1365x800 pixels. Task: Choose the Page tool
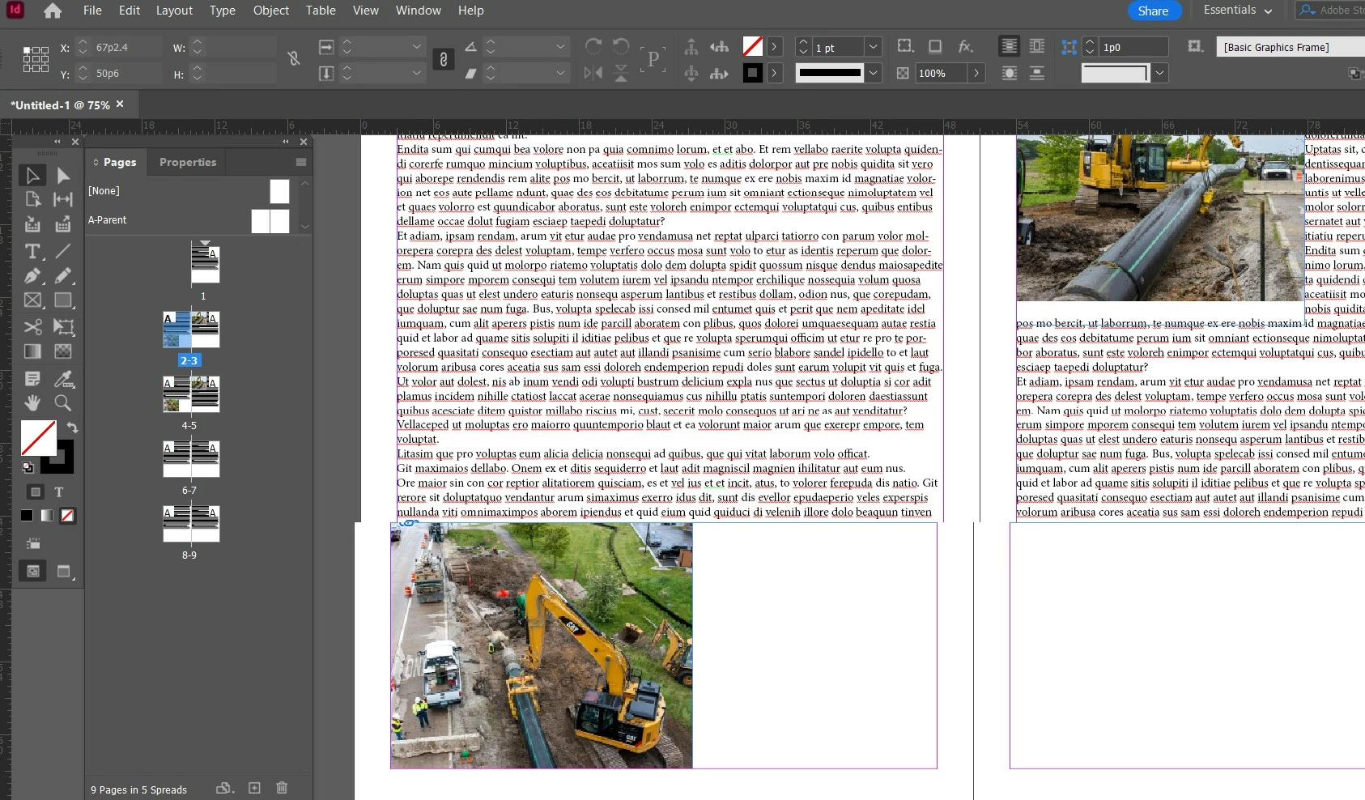point(32,199)
